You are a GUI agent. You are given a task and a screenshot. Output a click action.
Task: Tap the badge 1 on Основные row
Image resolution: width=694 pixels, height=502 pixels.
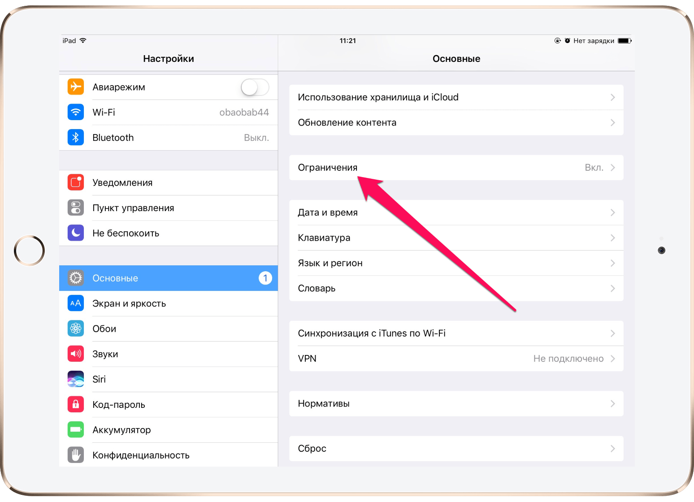coord(265,278)
